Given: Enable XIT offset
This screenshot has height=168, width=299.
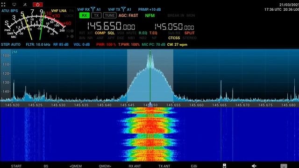Looking at the screenshot, I should pyautogui.click(x=90, y=33).
